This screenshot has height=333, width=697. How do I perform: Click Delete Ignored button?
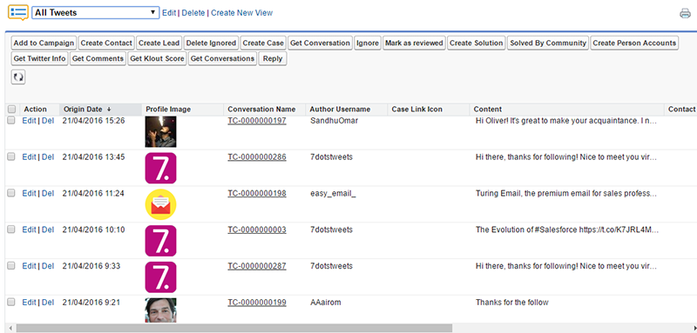(211, 43)
